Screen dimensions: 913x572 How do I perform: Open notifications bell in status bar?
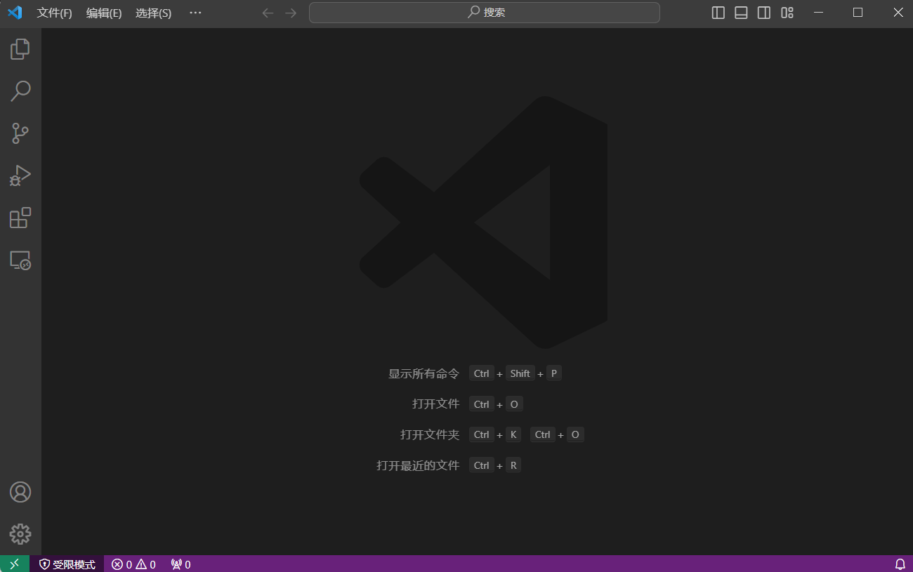(x=900, y=564)
